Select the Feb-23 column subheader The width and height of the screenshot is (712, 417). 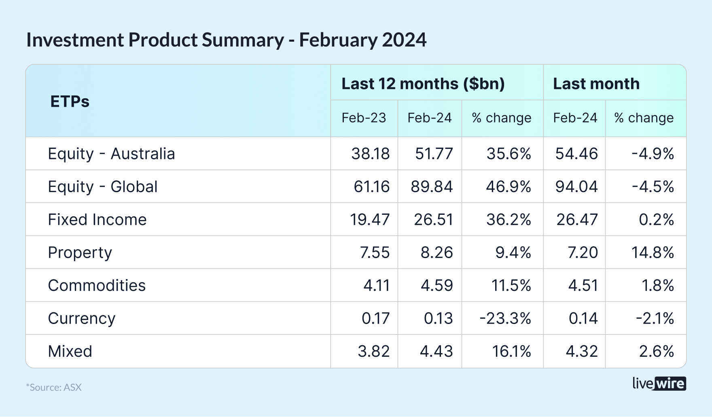(364, 118)
